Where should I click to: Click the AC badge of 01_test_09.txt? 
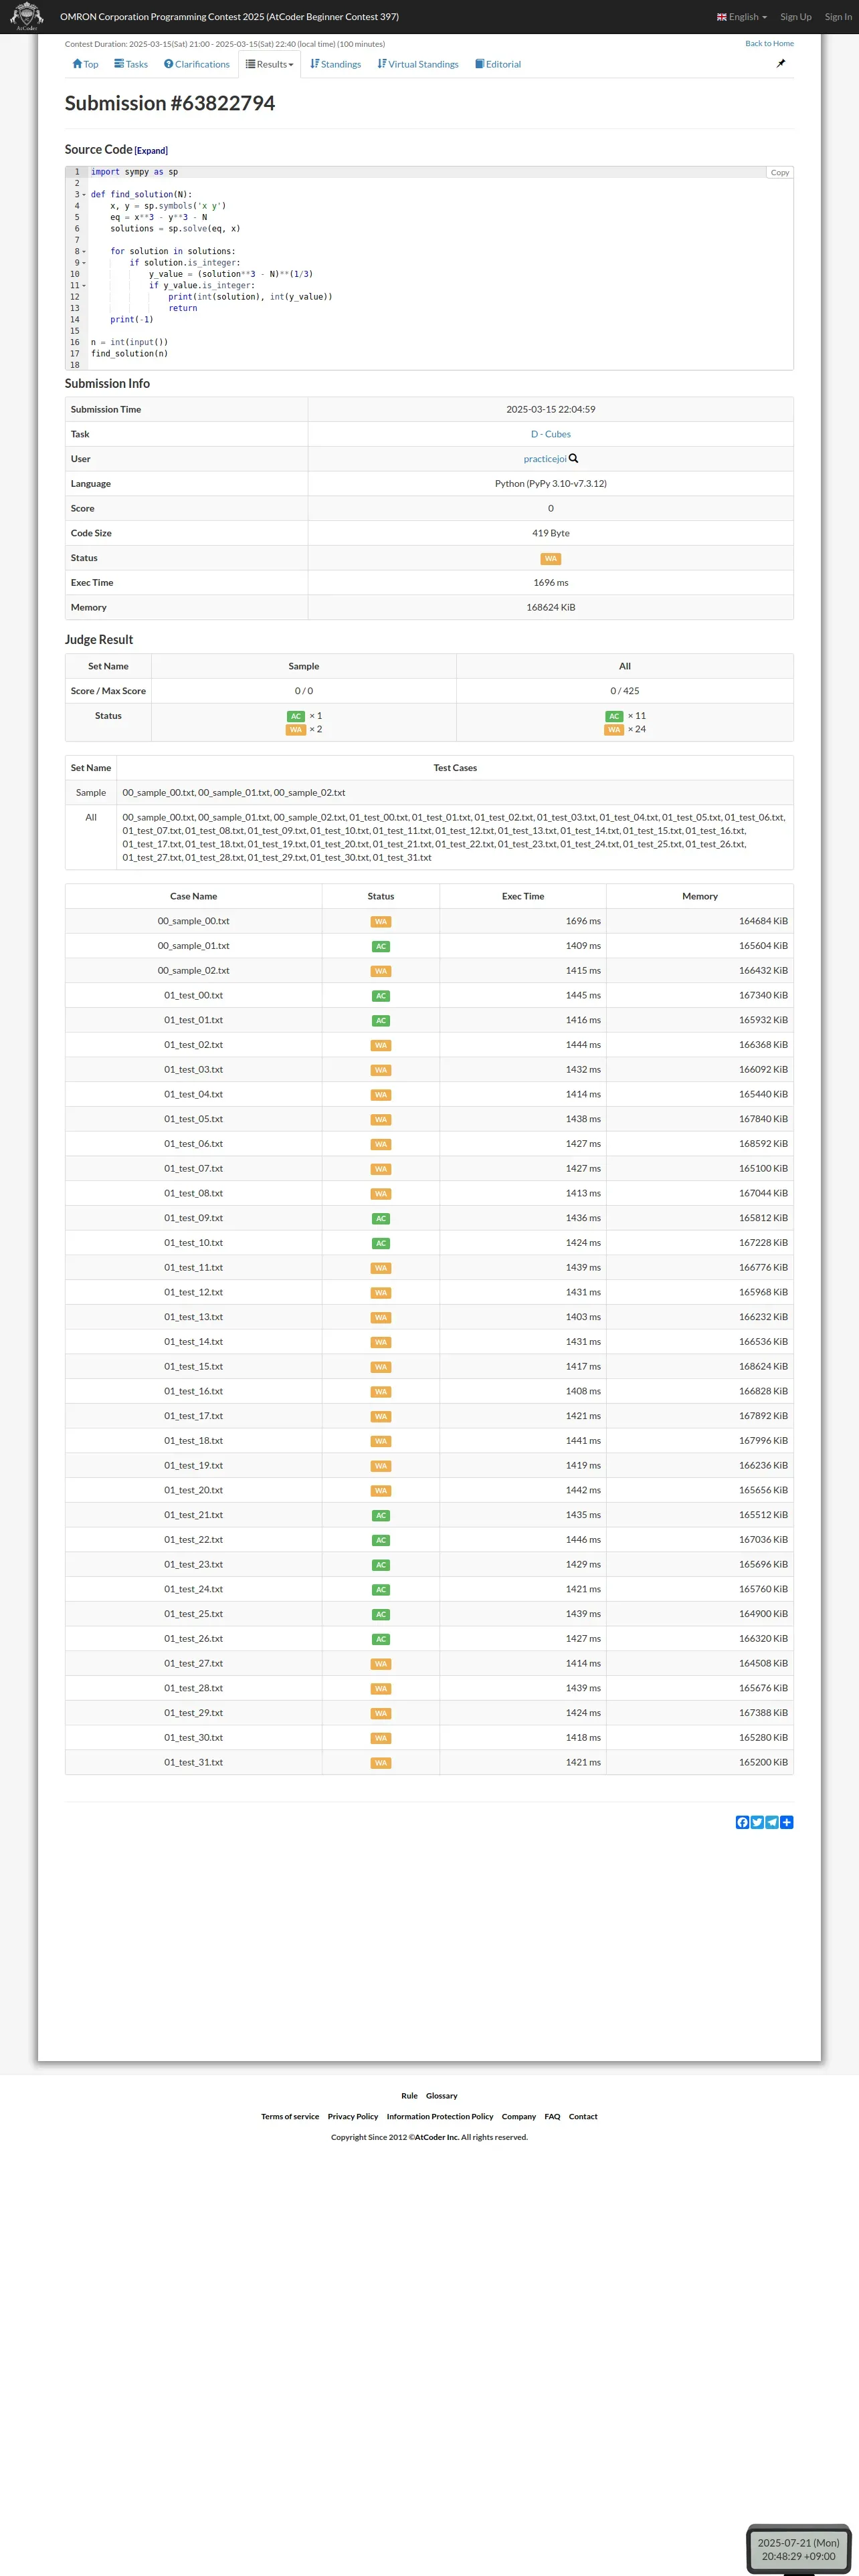[381, 1219]
